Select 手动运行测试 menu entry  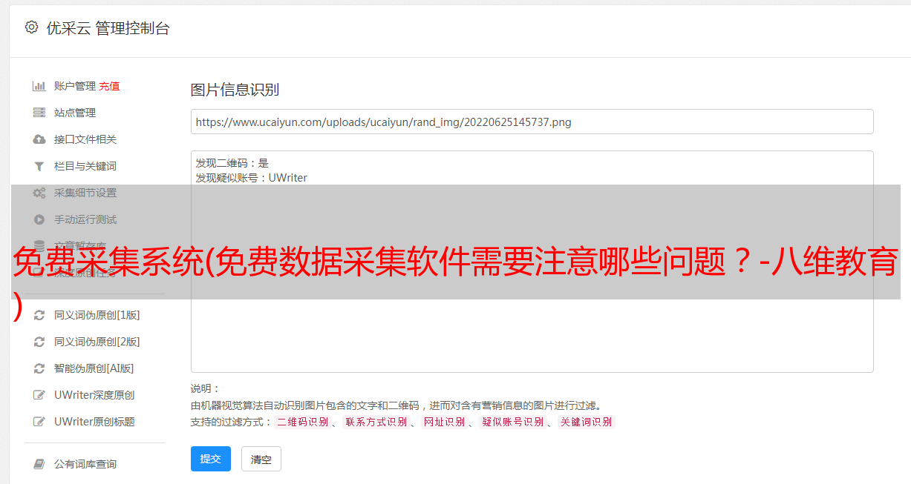[x=85, y=219]
